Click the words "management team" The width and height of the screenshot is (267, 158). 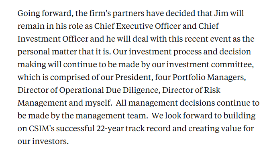(111, 116)
